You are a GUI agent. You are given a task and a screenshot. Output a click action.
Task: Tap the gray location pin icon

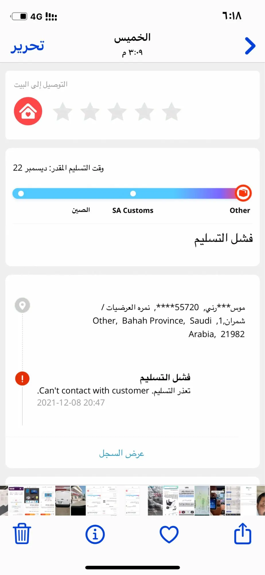pos(22,305)
